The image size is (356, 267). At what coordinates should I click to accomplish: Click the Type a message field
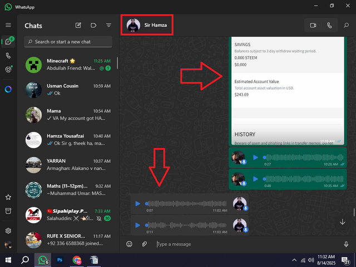coord(248,244)
